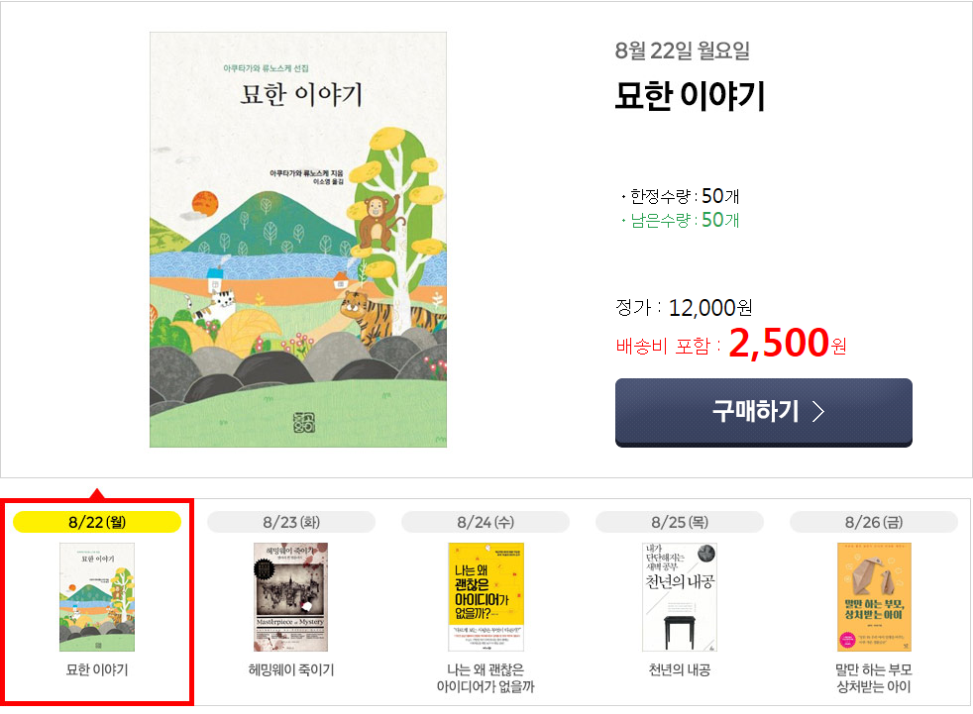Screen dimensions: 973x714
Task: Click the 말만 하는 부모 origami book cover
Action: click(x=874, y=596)
